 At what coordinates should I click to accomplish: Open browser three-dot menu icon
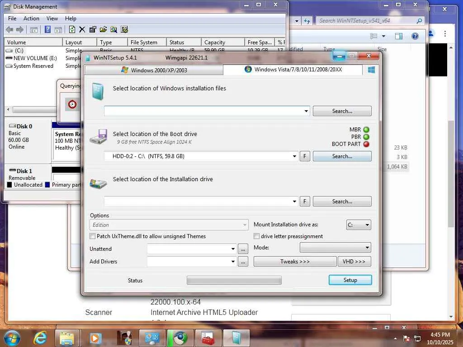pyautogui.click(x=445, y=33)
